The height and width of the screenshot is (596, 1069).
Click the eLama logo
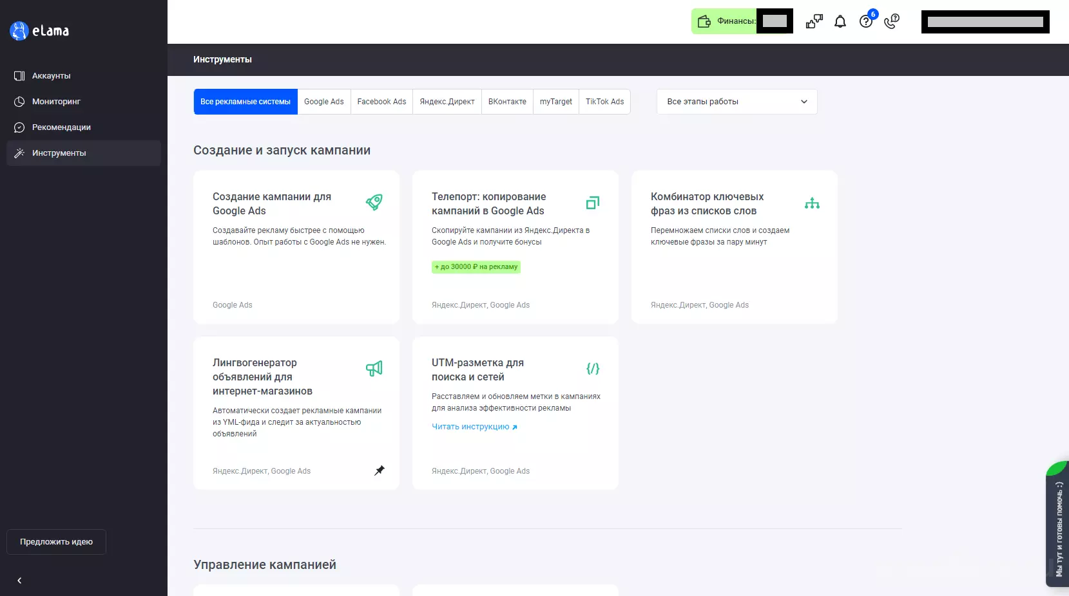pos(39,30)
